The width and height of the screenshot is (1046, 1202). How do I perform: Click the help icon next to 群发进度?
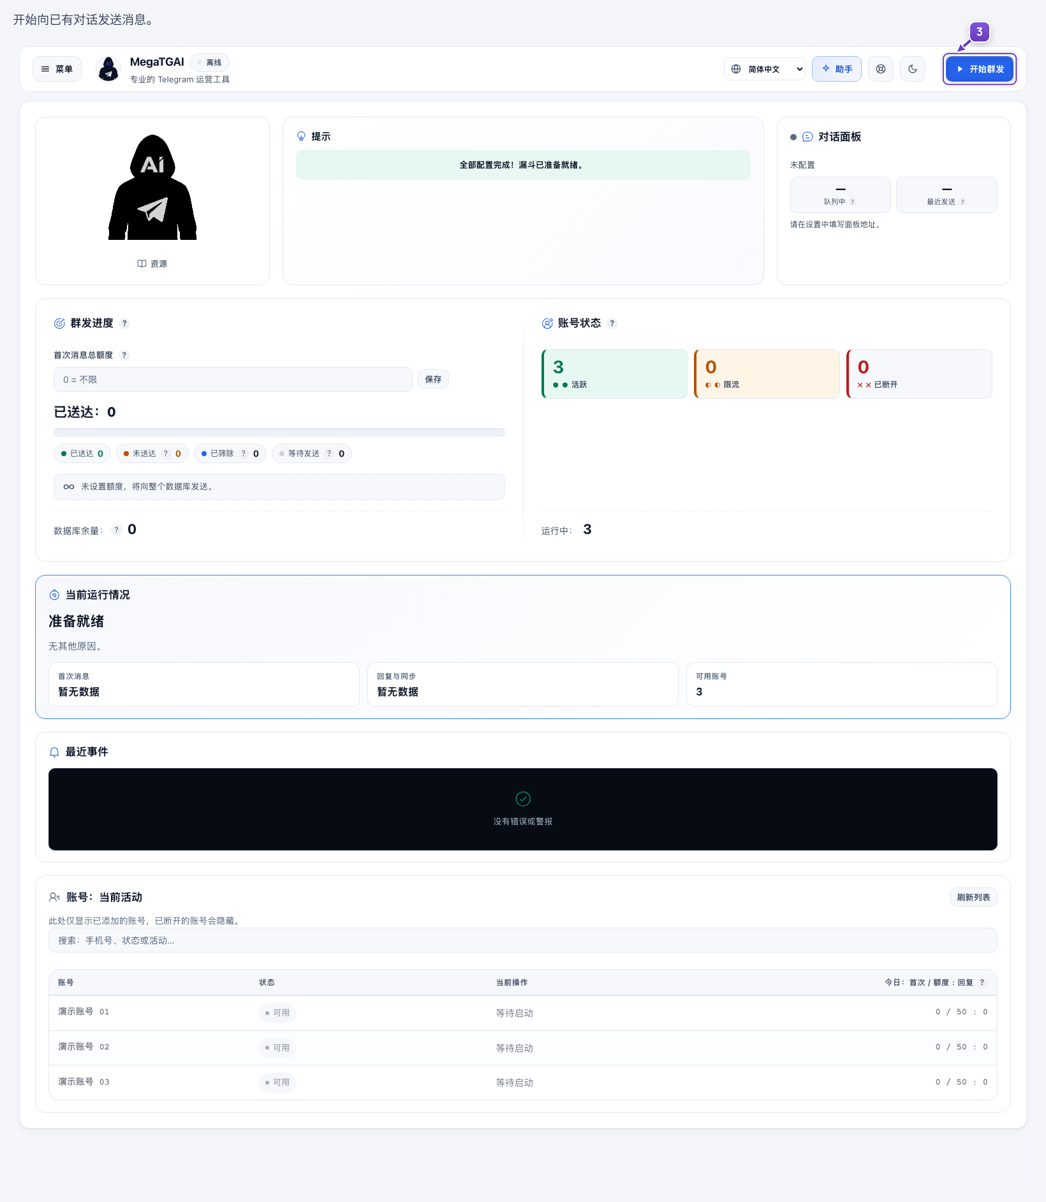pyautogui.click(x=124, y=323)
